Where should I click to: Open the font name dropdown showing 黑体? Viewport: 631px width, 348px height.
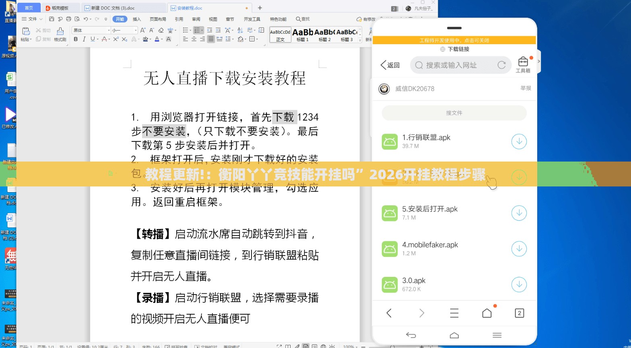pos(109,30)
